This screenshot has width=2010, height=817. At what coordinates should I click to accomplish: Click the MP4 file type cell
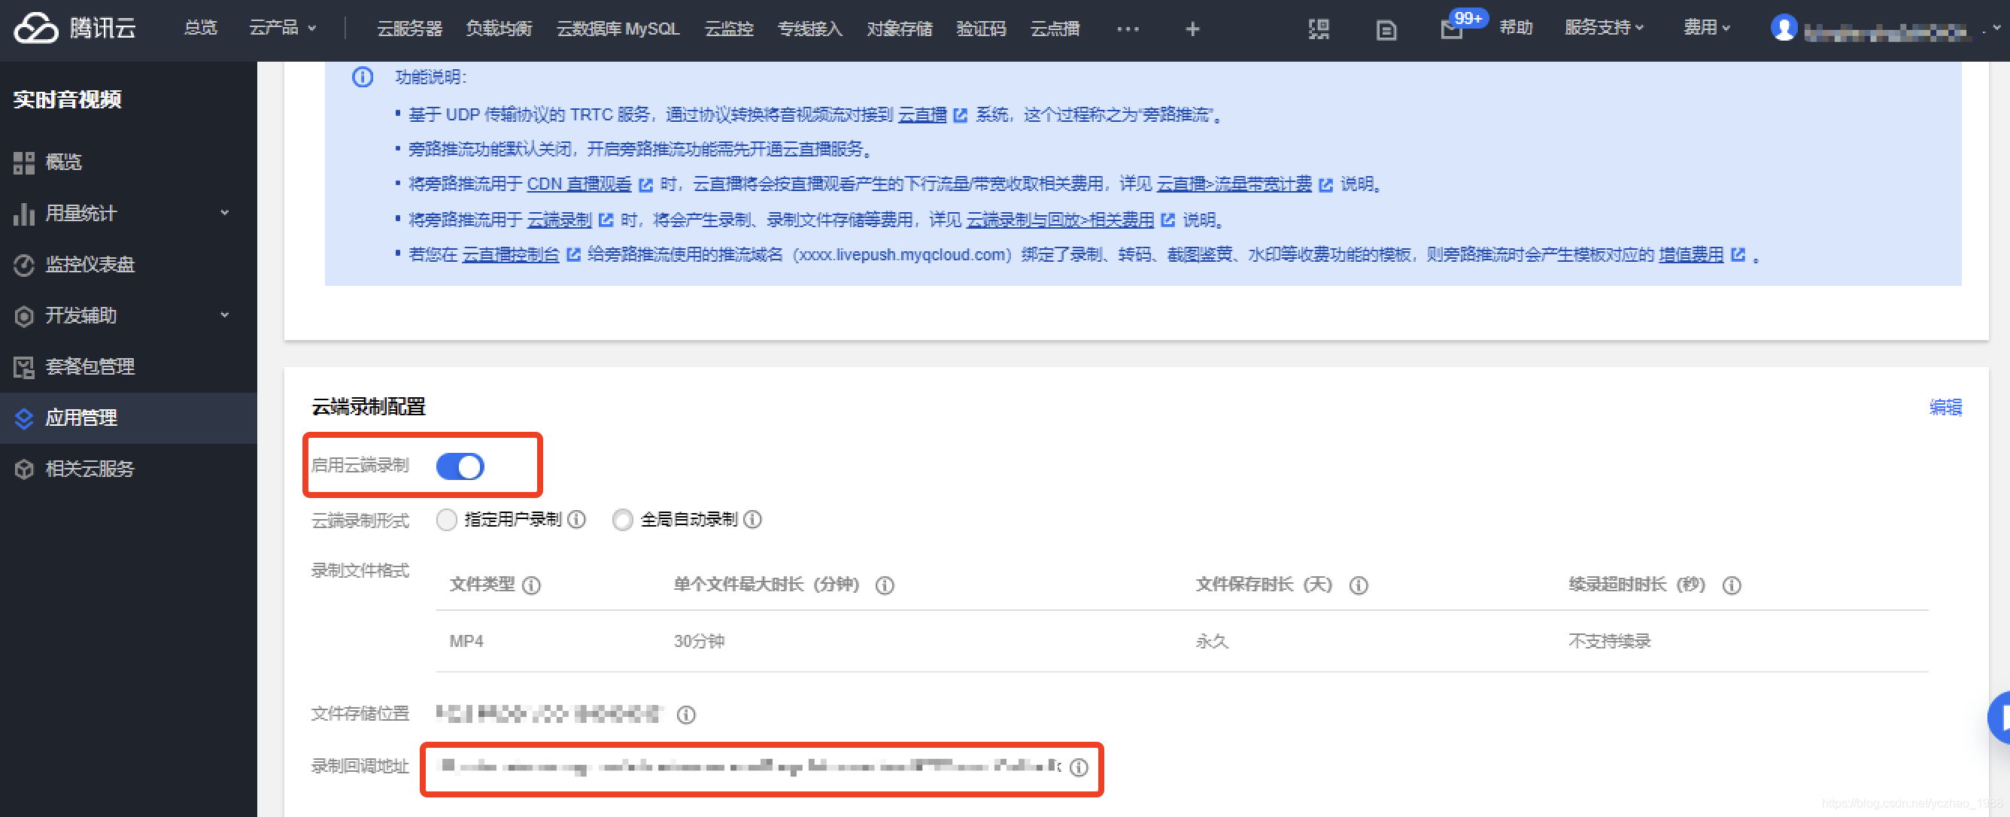pos(466,642)
